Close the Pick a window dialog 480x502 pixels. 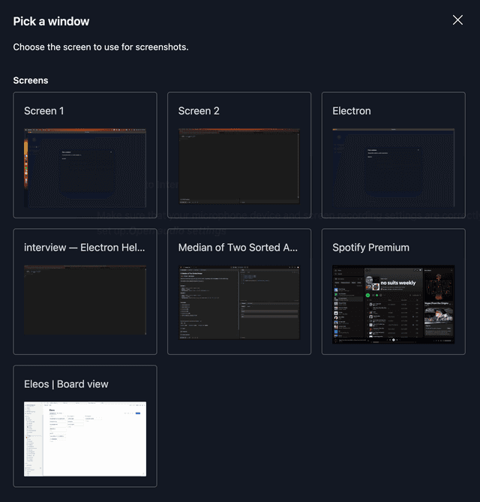tap(457, 20)
